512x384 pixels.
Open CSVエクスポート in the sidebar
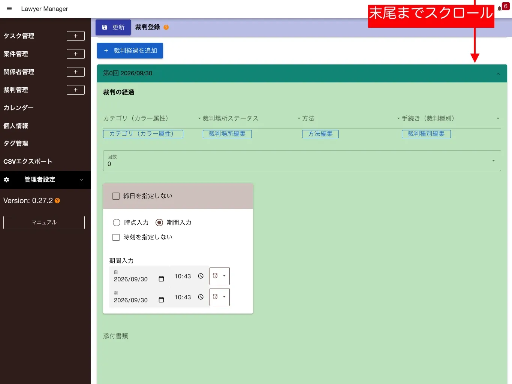28,161
